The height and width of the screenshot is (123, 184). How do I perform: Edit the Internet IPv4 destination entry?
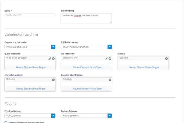pyautogui.click(x=106, y=58)
